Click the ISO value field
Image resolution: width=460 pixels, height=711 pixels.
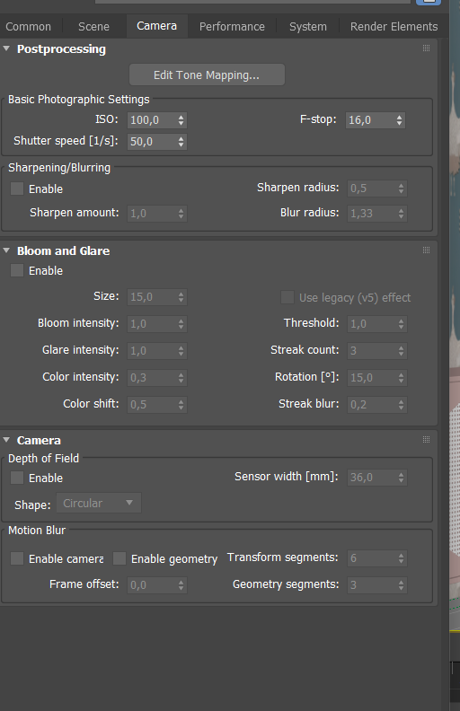click(152, 120)
